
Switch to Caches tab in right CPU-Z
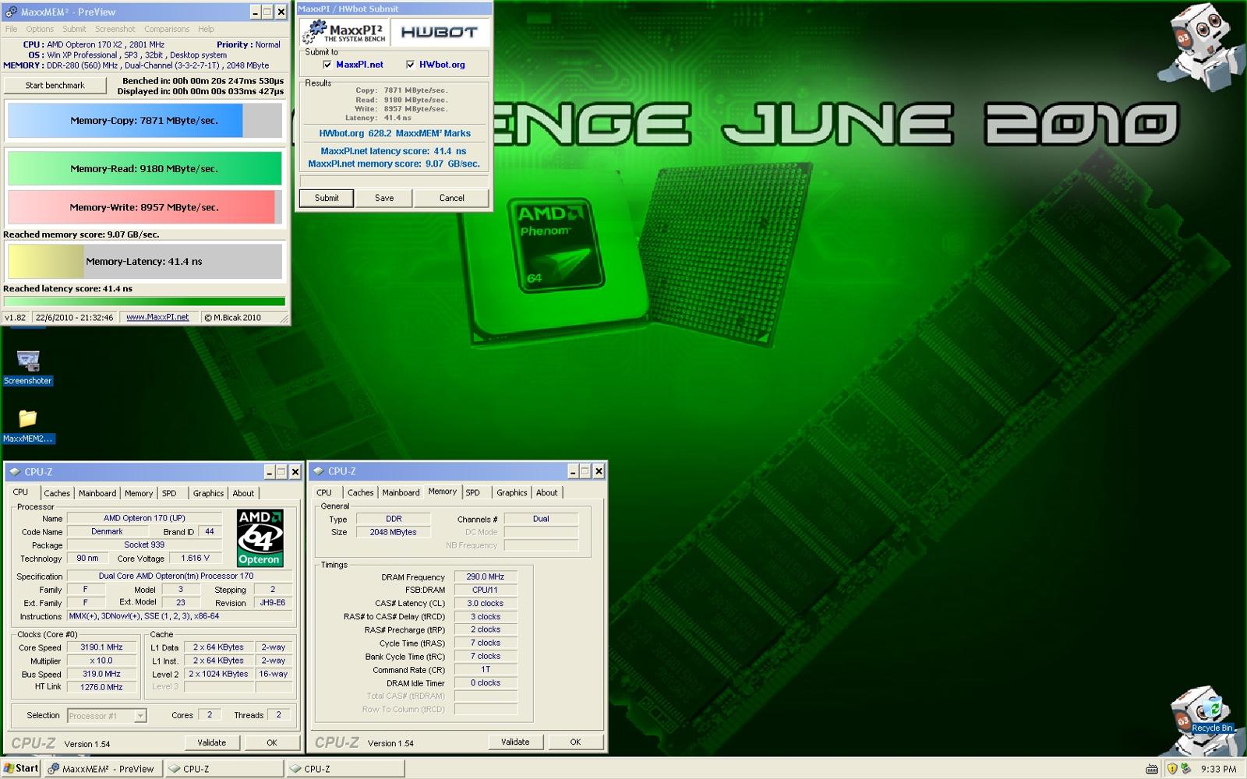pos(360,492)
